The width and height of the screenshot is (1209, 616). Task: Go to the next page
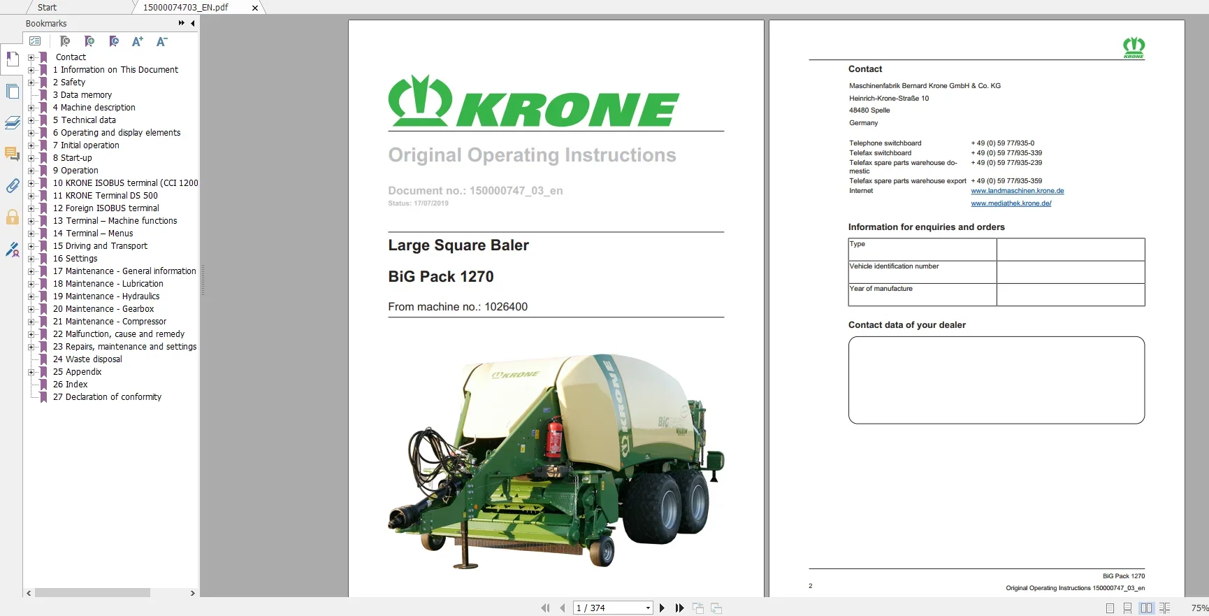coord(662,608)
